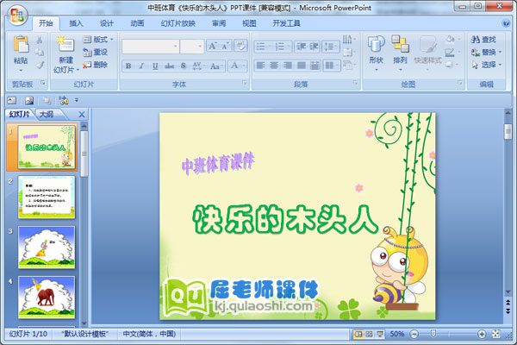Toggle Italic formatting
This screenshot has width=517, height=345.
click(x=142, y=66)
